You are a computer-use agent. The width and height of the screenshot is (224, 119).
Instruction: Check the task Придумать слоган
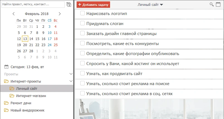click(82, 23)
